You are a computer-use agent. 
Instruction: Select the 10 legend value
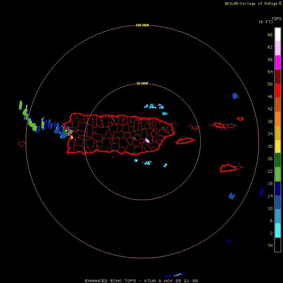[x=270, y=208]
